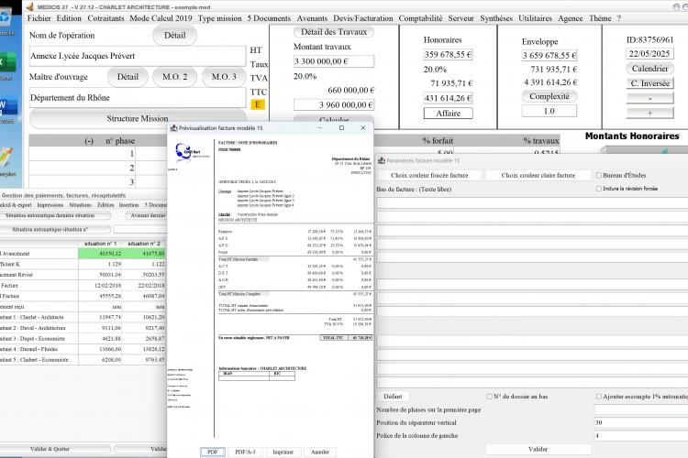Screen dimensions: 688x458
Task: Click the Annuler button in preview
Action: [x=320, y=452]
